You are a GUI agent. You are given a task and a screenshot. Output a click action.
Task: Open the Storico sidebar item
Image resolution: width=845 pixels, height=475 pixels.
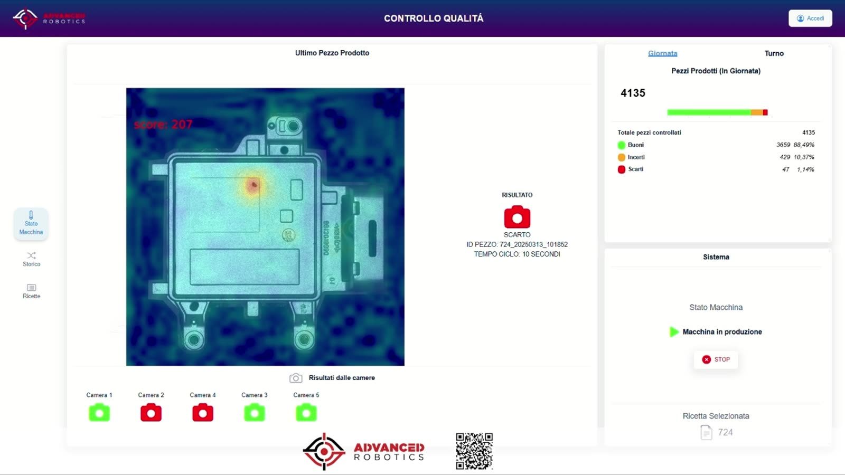tap(31, 259)
